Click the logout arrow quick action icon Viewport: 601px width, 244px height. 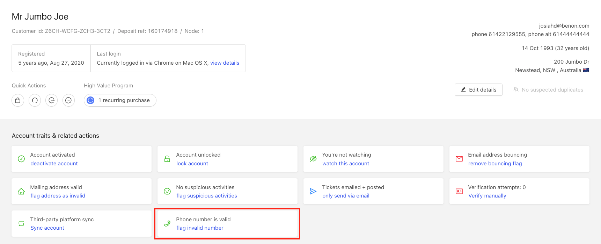coord(51,100)
